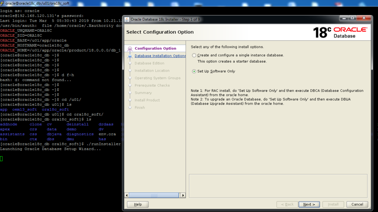Screen dimensions: 378x212
Task: Maximize the Oracle installer window
Action: coord(353,18)
